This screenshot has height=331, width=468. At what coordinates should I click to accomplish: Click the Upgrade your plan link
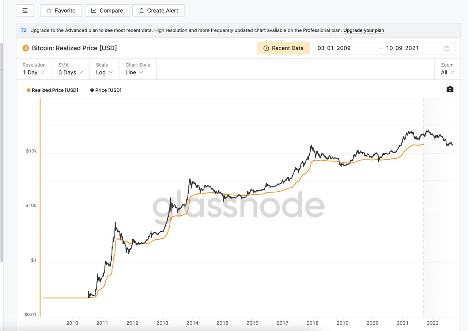click(363, 30)
